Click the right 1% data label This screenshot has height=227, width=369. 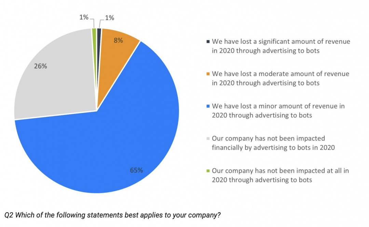pos(109,18)
